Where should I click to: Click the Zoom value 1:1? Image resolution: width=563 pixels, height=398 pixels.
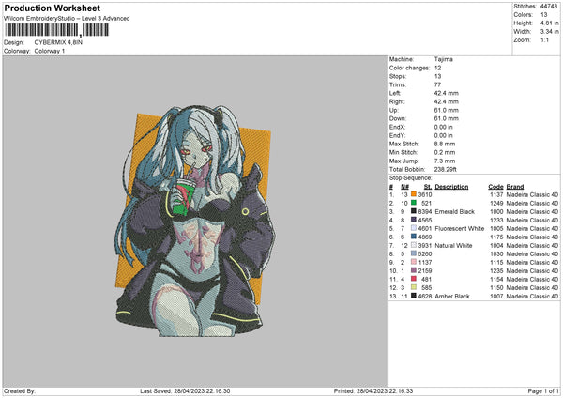click(544, 39)
